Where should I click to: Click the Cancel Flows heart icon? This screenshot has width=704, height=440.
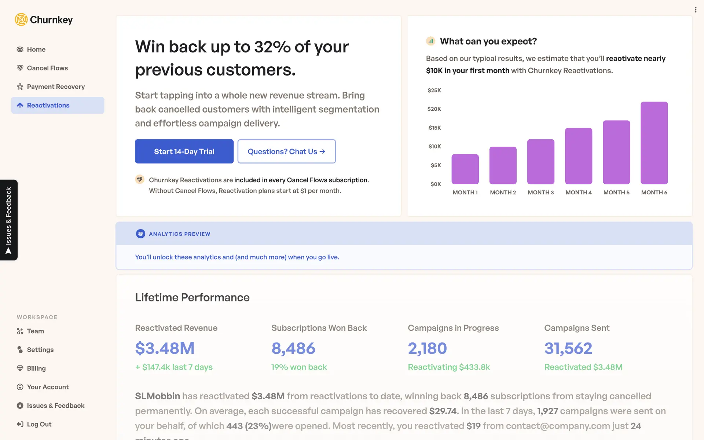[20, 68]
